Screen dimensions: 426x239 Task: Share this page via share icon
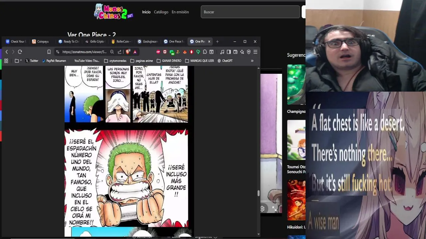[119, 52]
